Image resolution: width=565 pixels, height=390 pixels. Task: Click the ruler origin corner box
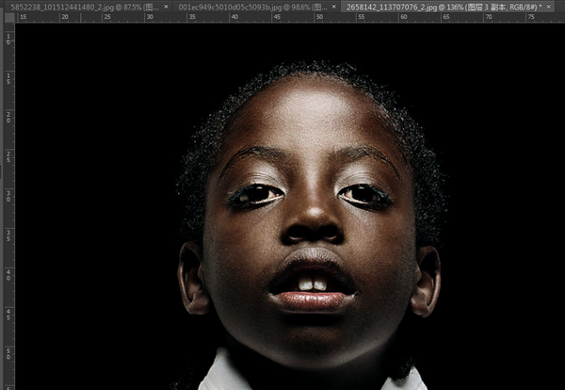(x=10, y=17)
